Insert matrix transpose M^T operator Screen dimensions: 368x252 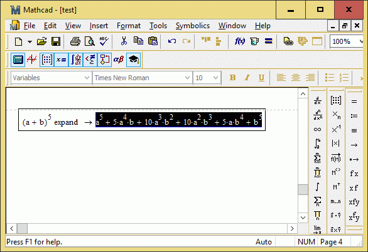point(336,187)
